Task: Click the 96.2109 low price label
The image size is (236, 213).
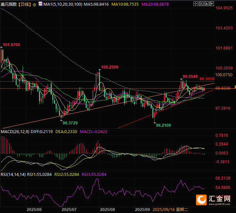Action: tap(163, 125)
